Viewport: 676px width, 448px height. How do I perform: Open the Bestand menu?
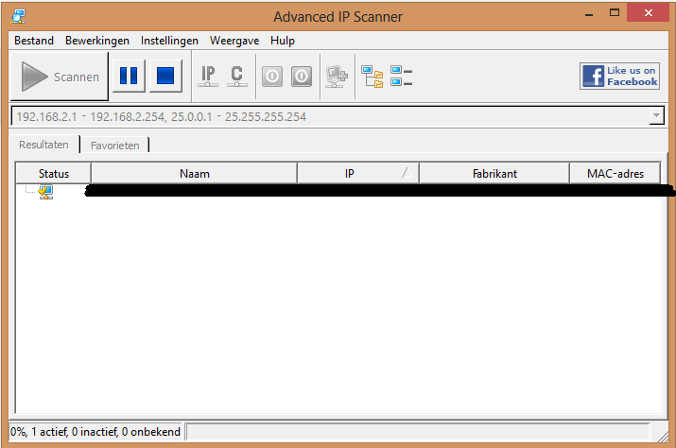[x=34, y=41]
